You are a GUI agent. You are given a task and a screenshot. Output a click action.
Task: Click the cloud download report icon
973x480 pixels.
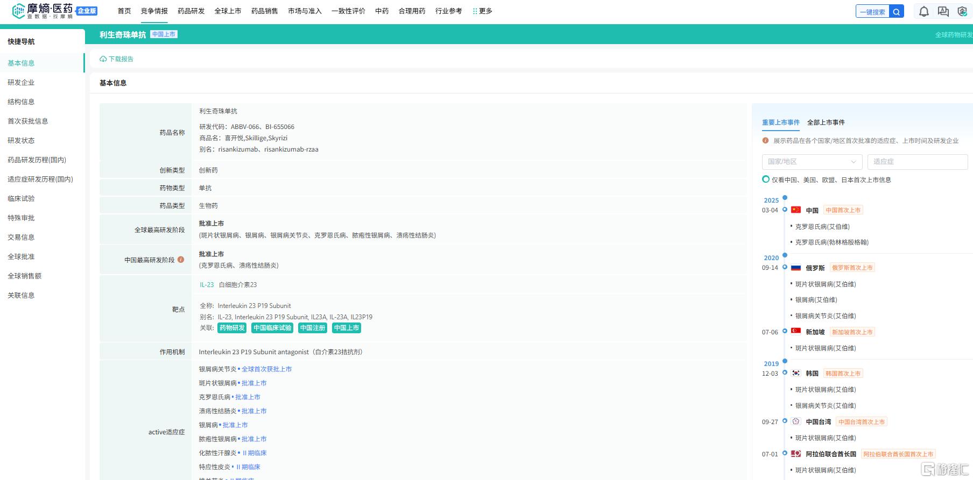pyautogui.click(x=103, y=59)
